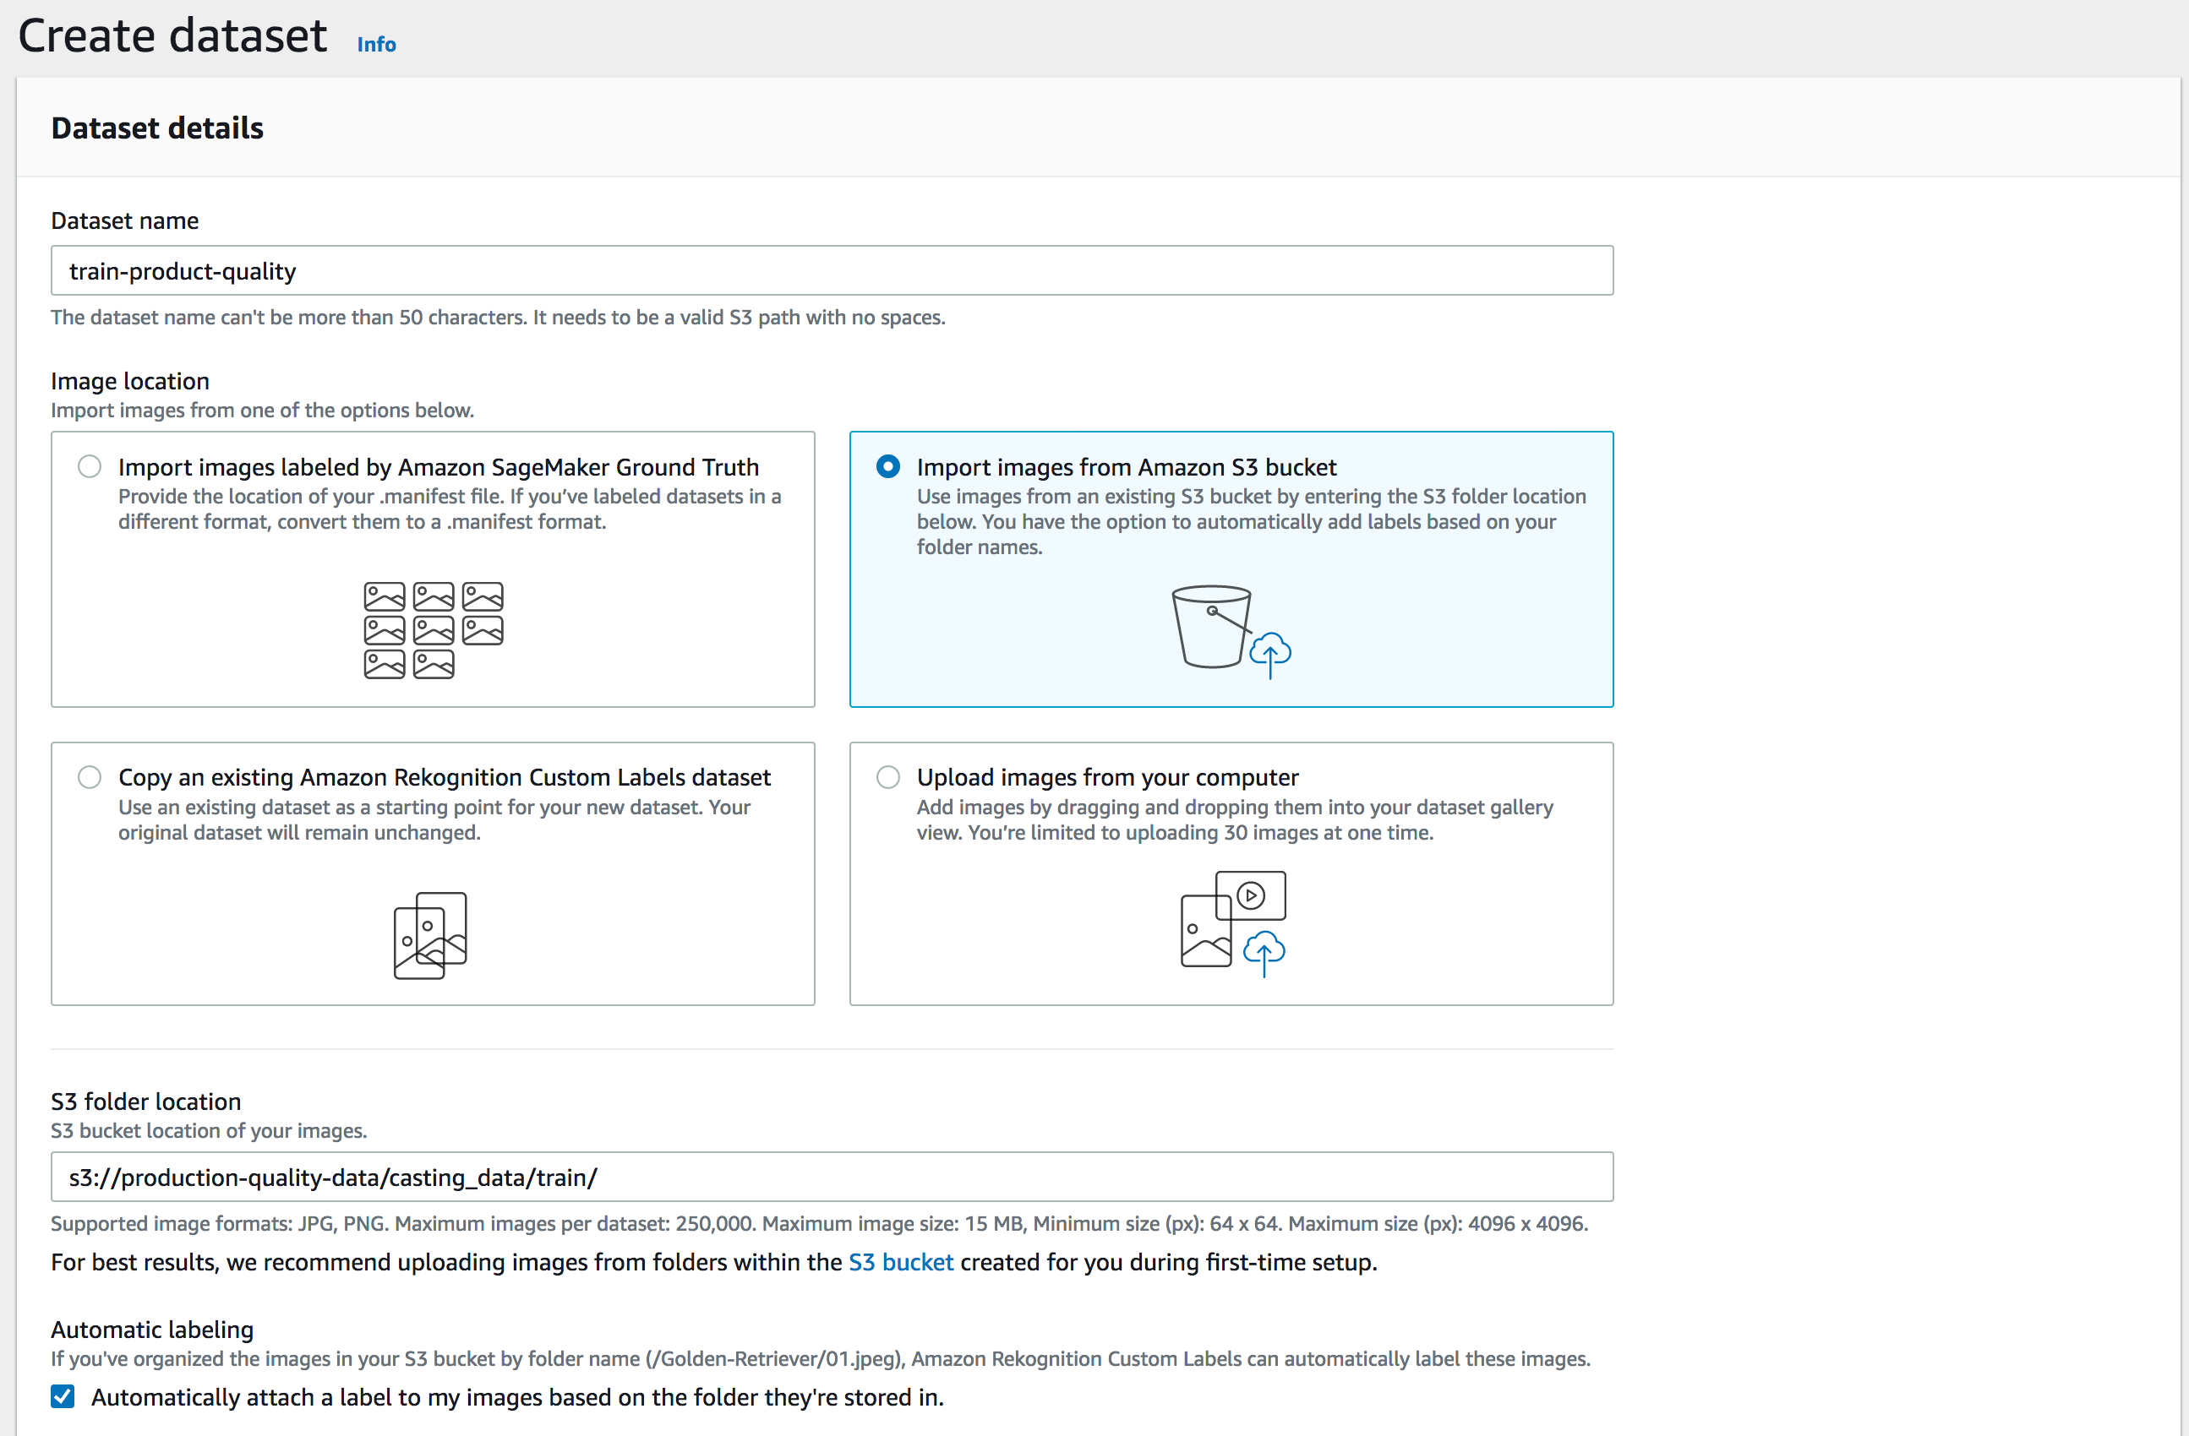Click the Dataset details section header
2189x1436 pixels.
[x=157, y=128]
